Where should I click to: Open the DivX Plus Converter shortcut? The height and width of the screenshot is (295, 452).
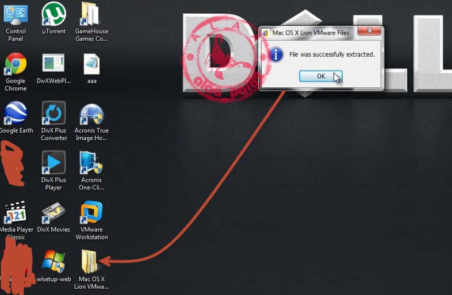click(53, 121)
